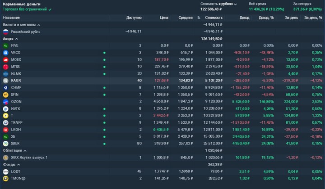The image size is (325, 189).
Task: Click the VKCO stock logo icon
Action: (x=5, y=53)
